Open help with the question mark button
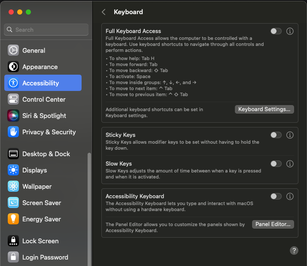The width and height of the screenshot is (307, 266). tap(294, 251)
